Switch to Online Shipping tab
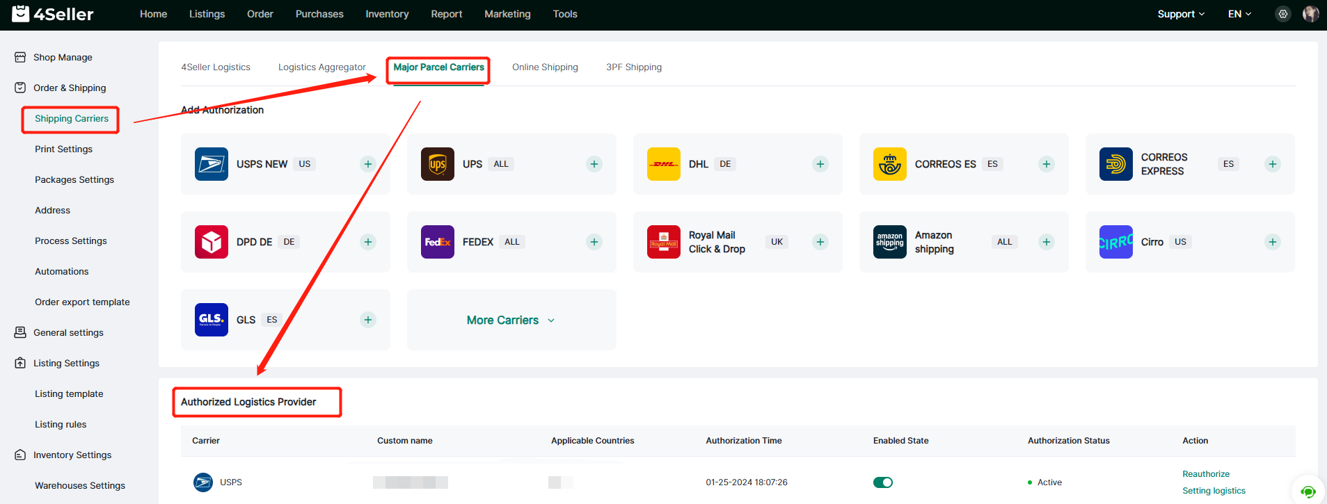Viewport: 1327px width, 504px height. (545, 67)
